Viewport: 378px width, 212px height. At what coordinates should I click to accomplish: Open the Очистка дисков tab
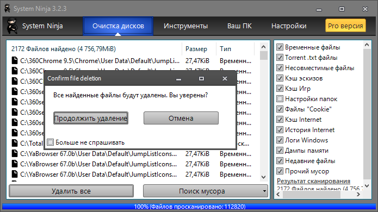coord(118,26)
